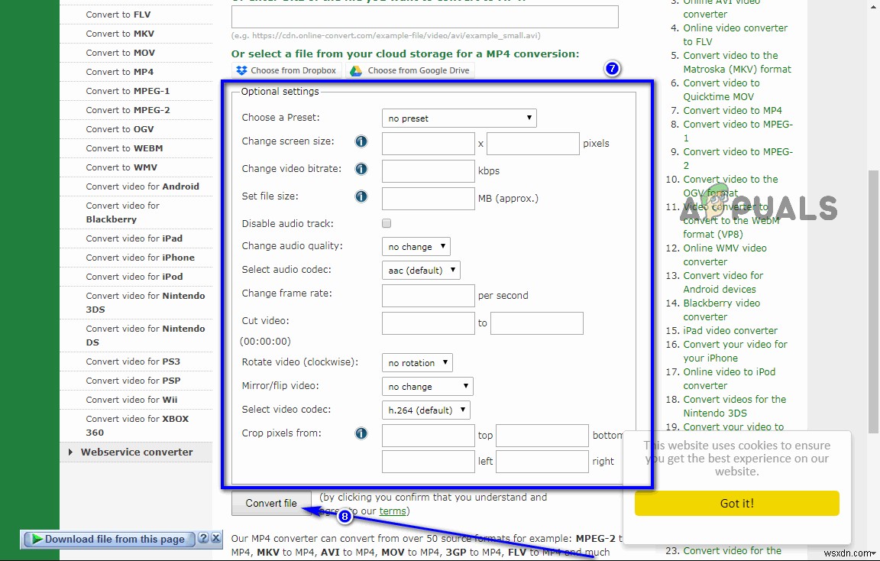This screenshot has height=561, width=880.
Task: Open Online video to iPod converter link
Action: 729,378
